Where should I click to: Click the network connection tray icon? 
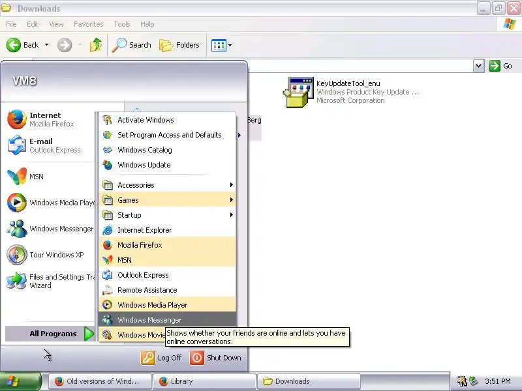coord(474,381)
